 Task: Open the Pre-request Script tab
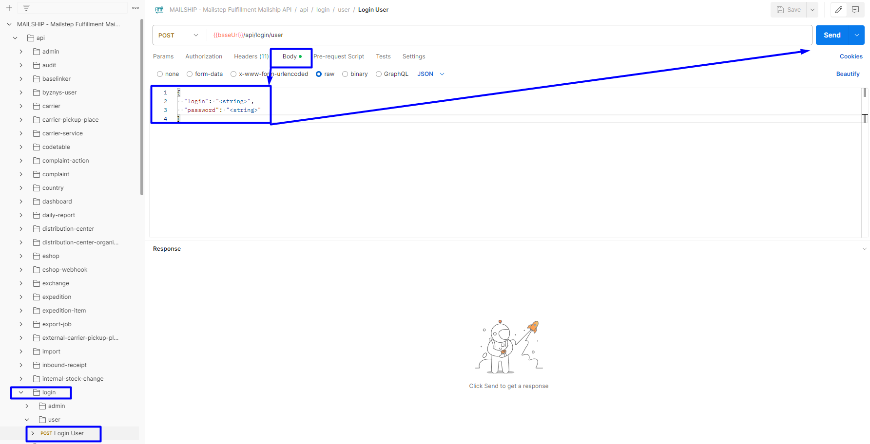click(339, 56)
